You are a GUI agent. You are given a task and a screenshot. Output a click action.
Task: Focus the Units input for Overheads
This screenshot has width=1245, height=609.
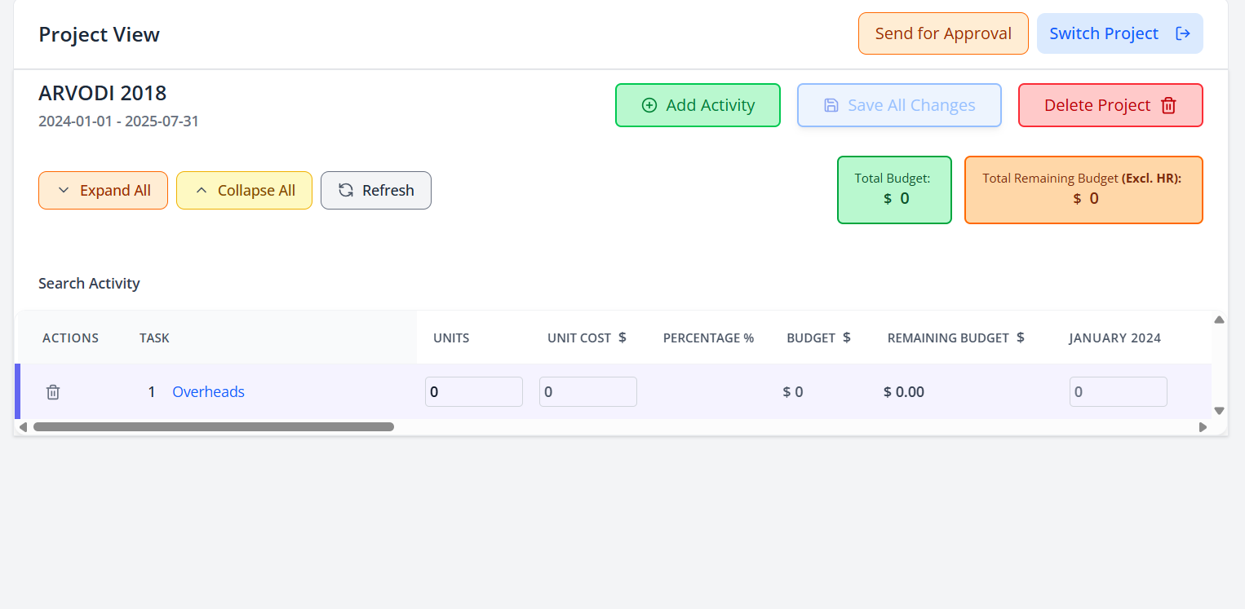473,392
